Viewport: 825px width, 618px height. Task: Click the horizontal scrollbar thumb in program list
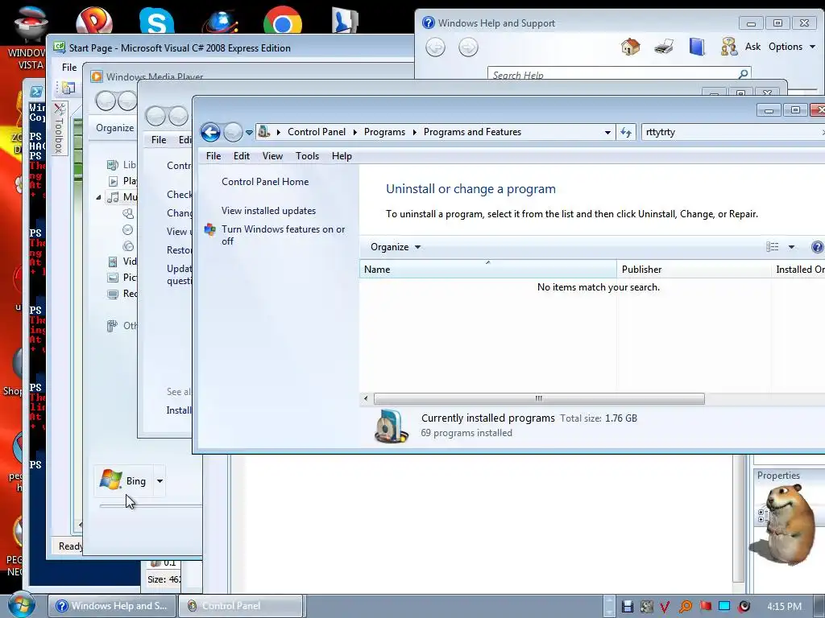point(539,399)
